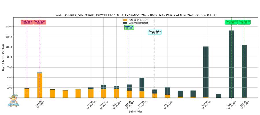This screenshot has width=260, height=115.
Task: Click the stacked bar at strike 272.00
Action: 104,91
